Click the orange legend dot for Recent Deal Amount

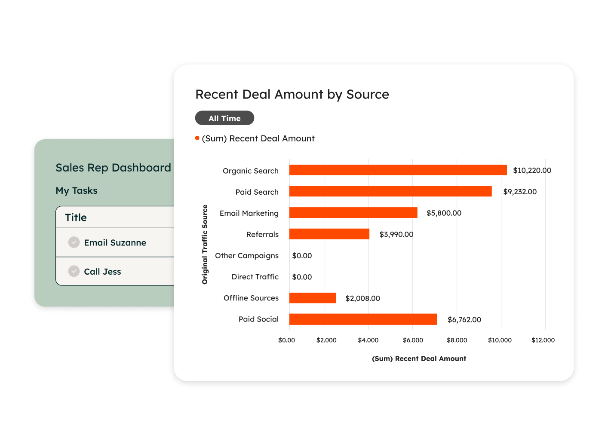point(197,138)
